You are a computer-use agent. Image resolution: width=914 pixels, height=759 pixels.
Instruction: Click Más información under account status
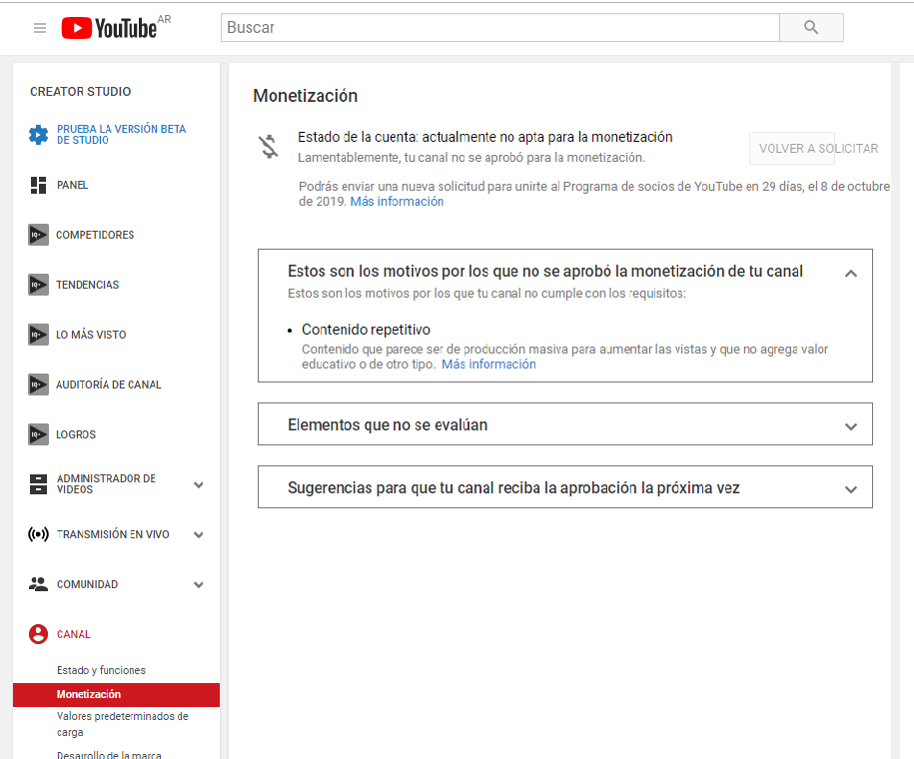pos(397,201)
